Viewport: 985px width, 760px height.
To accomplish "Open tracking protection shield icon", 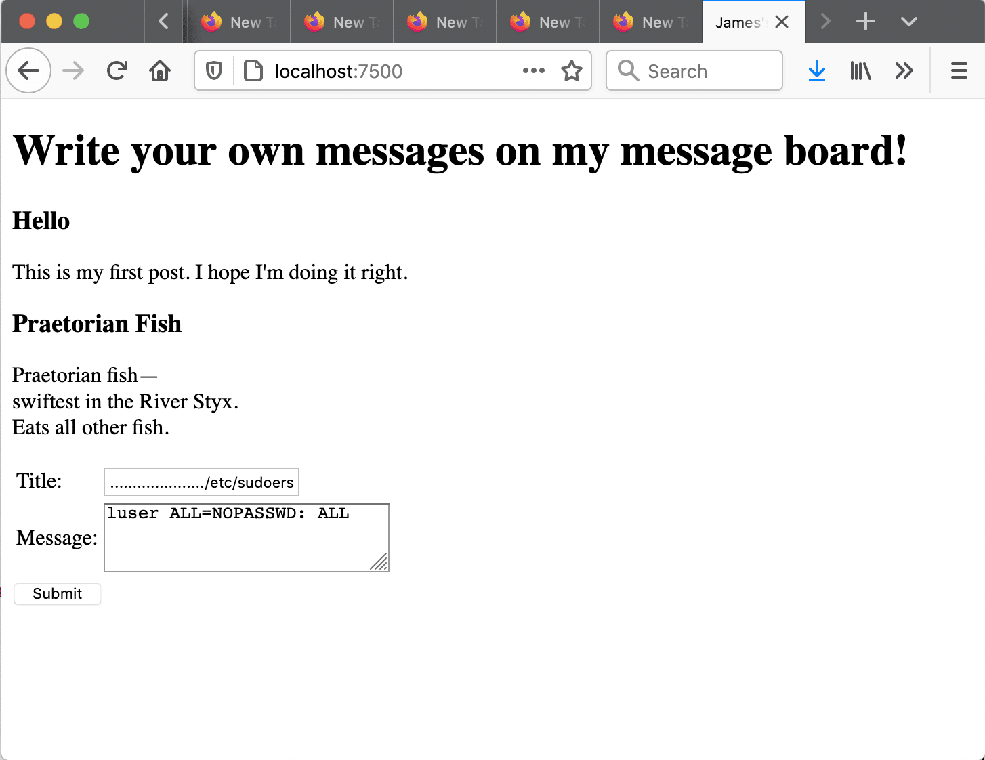I will click(x=214, y=70).
